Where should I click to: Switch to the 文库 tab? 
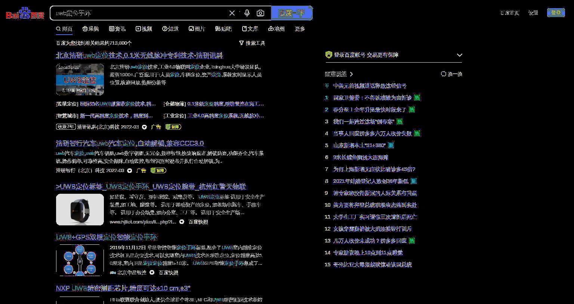tap(250, 29)
